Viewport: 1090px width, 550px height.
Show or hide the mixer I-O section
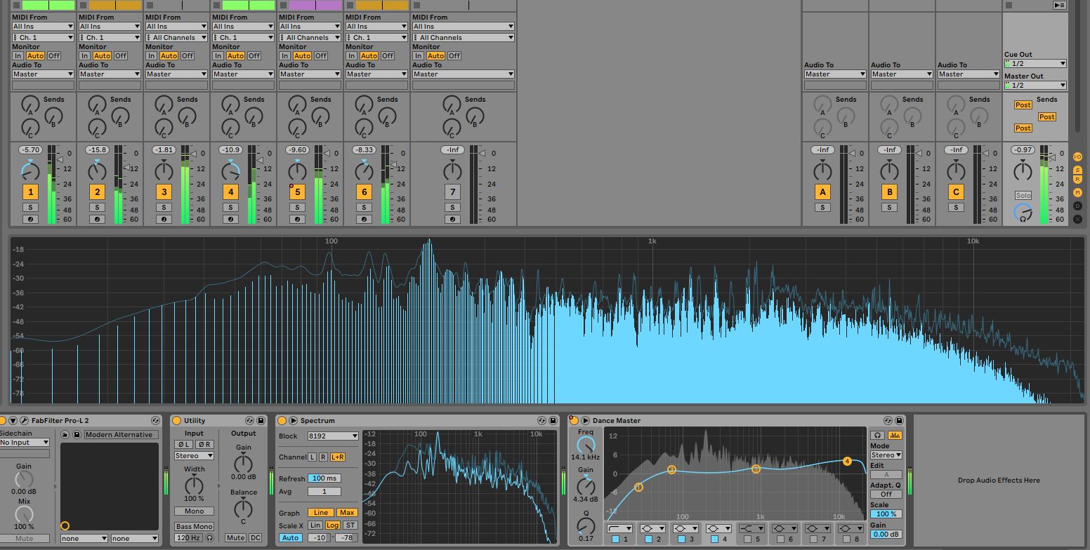[x=1077, y=157]
